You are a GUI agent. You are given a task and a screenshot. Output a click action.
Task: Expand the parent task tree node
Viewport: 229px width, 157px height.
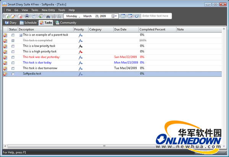(x=21, y=35)
